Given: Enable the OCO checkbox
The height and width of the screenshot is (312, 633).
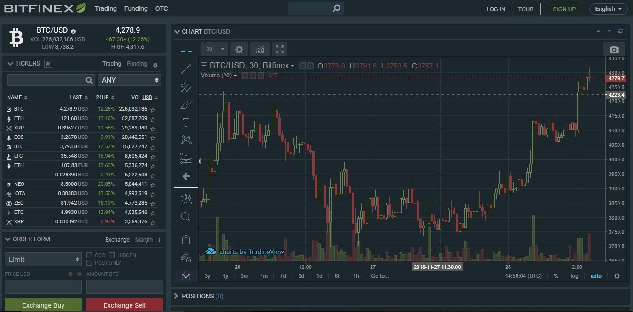Looking at the screenshot, I should coord(89,255).
